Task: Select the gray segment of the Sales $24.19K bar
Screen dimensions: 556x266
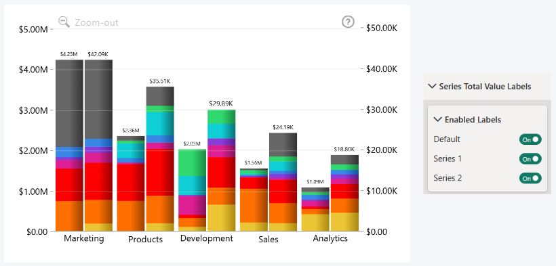Action: click(283, 145)
